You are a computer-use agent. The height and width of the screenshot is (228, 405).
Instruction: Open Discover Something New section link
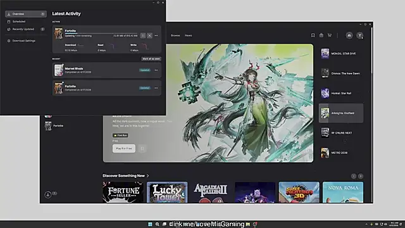pyautogui.click(x=124, y=176)
